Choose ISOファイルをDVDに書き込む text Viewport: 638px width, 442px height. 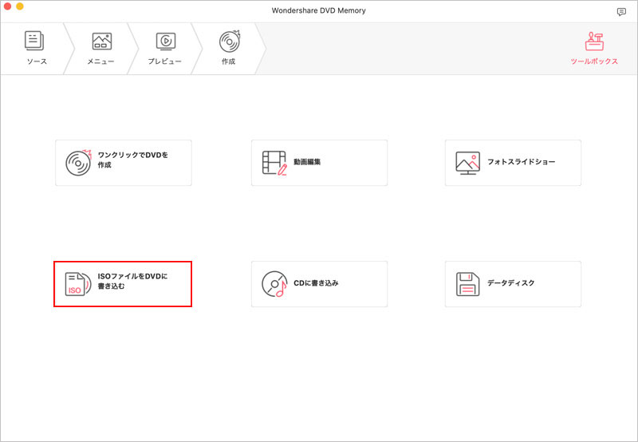132,281
